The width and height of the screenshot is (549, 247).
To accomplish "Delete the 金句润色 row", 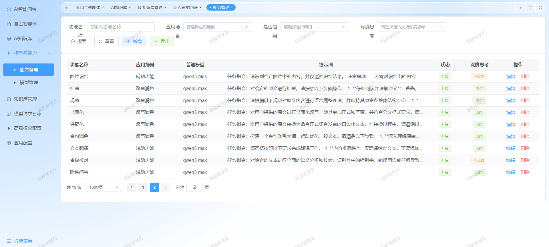I will click(525, 137).
